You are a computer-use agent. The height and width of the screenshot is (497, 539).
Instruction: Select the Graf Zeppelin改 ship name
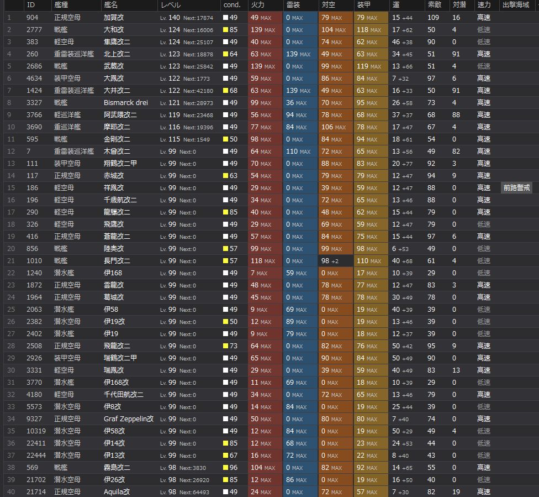pyautogui.click(x=129, y=419)
